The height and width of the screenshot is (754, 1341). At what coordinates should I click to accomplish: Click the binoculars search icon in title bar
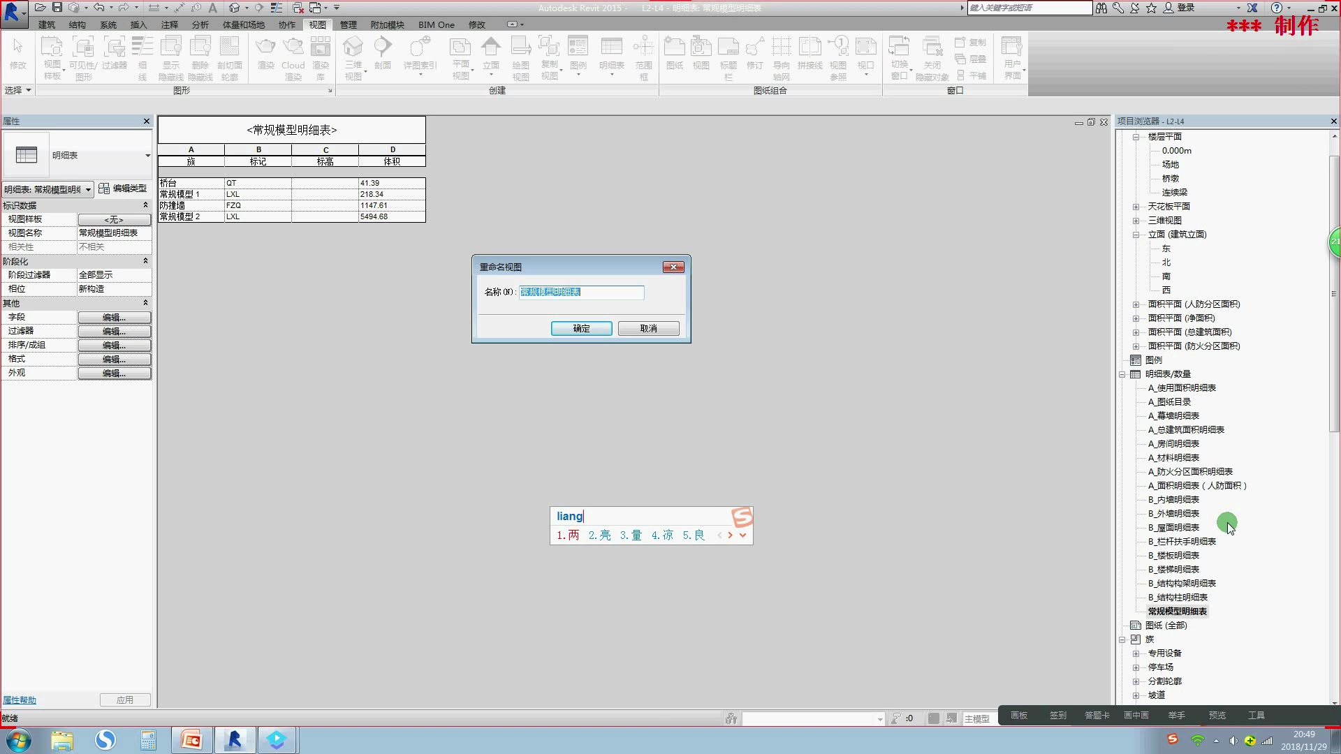[x=1101, y=8]
